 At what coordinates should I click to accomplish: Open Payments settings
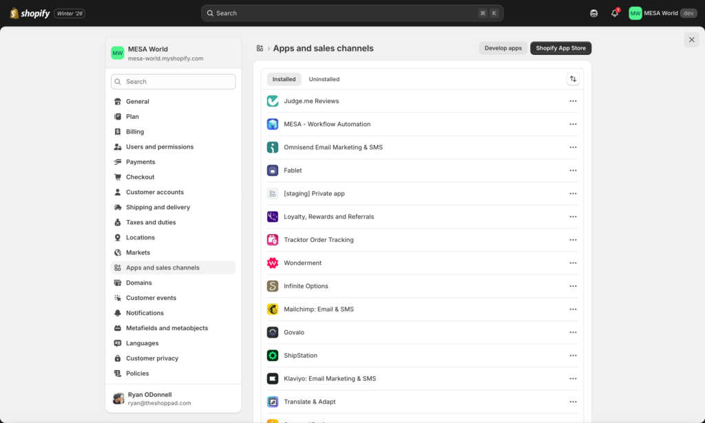pyautogui.click(x=173, y=162)
